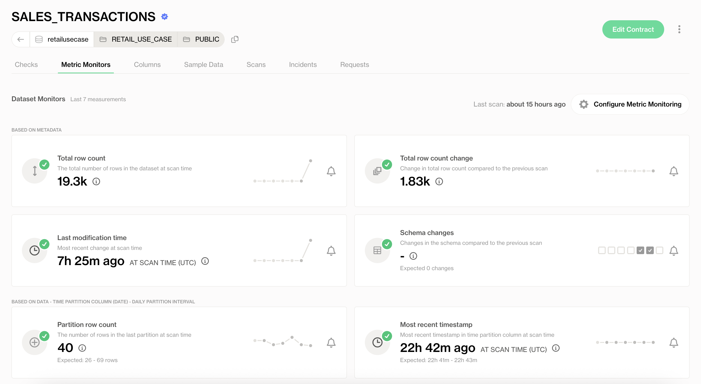This screenshot has width=701, height=384.
Task: Open PUBLIC schema breadcrumb
Action: point(201,39)
